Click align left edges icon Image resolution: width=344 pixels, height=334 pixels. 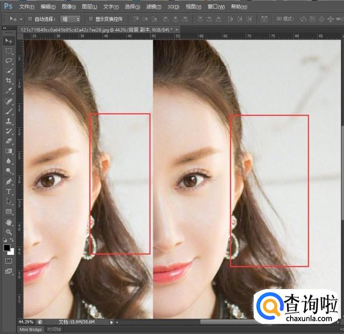click(166, 19)
